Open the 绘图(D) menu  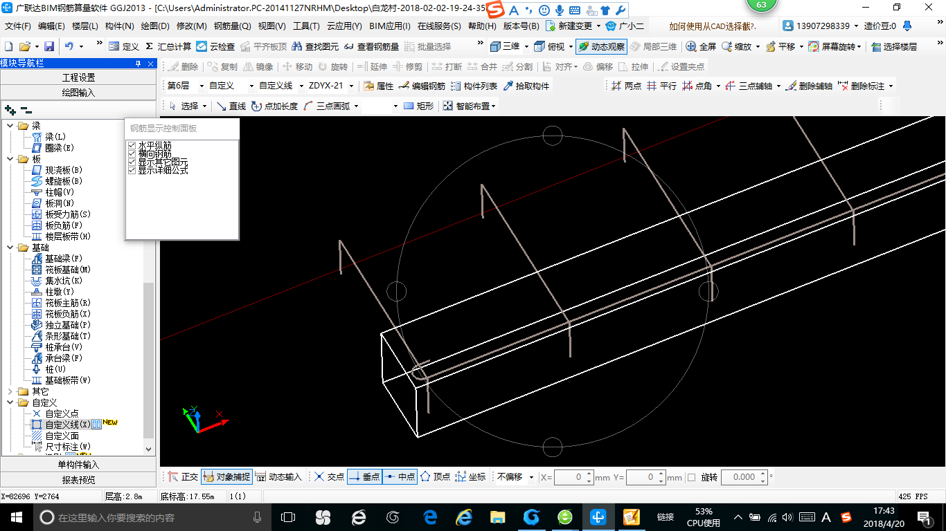[x=154, y=26]
